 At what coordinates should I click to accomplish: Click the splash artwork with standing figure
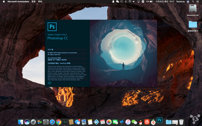click(123, 53)
